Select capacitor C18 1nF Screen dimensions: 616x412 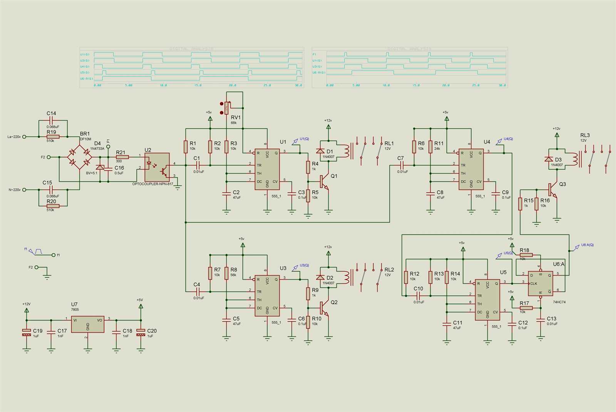coord(116,332)
